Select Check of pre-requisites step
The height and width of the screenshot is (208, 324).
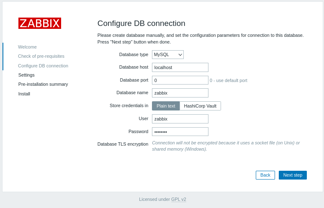click(x=41, y=56)
